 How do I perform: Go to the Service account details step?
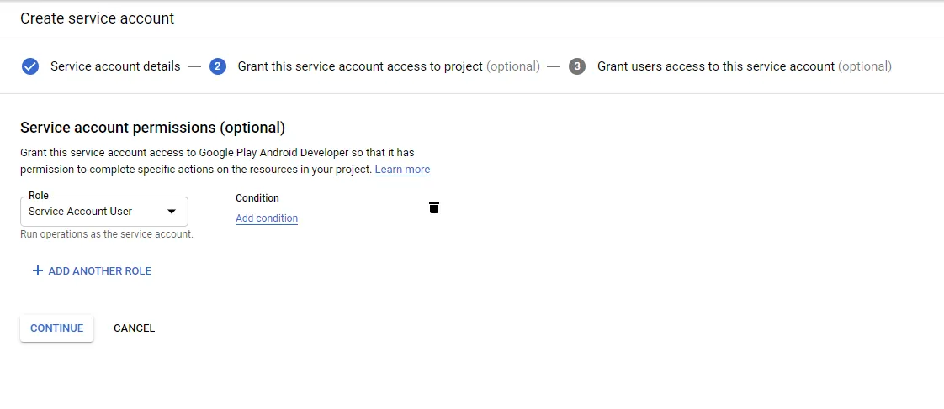click(x=115, y=66)
